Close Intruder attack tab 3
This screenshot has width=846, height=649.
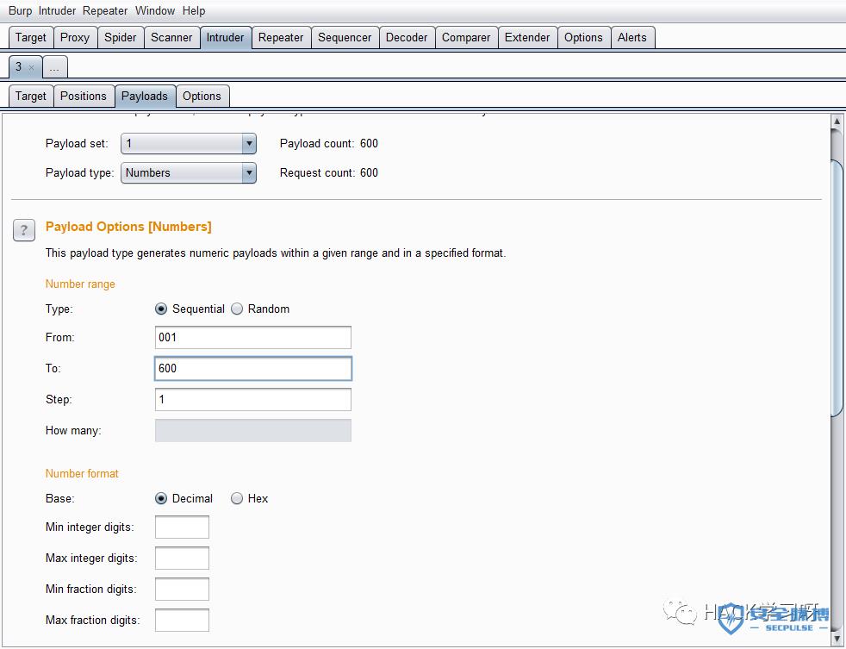31,67
